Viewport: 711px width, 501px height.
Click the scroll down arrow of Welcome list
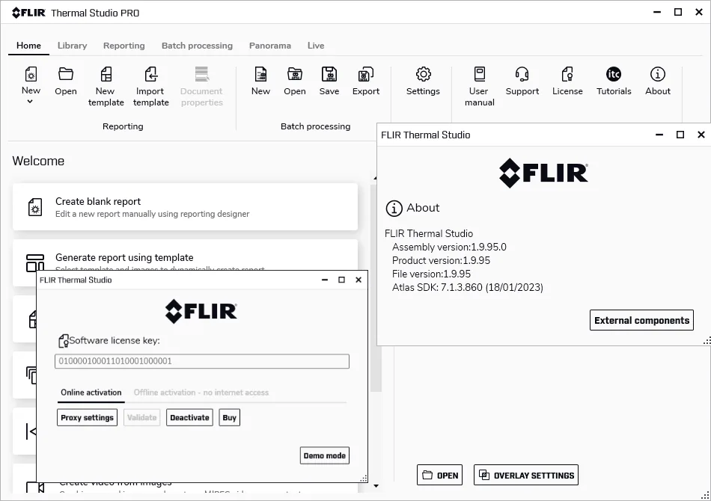(376, 486)
